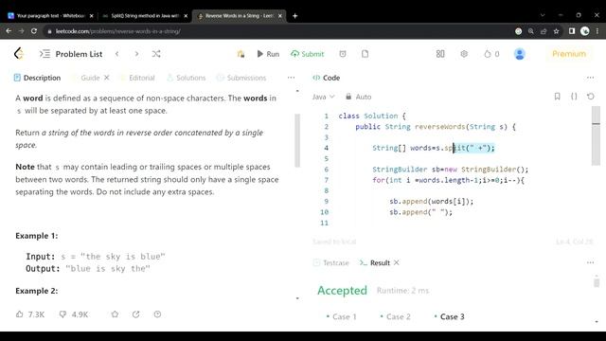Close the Reverse Words browser tab
This screenshot has width=606, height=341.
tap(280, 16)
